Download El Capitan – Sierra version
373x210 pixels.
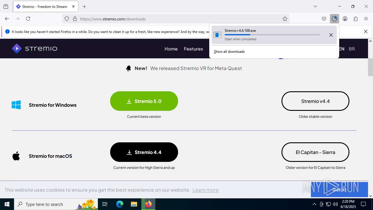point(315,152)
